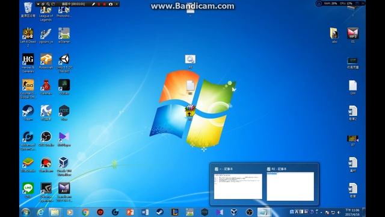Open Google Chrome from the taskbar
Screen dimensions: 385x217
85,212
